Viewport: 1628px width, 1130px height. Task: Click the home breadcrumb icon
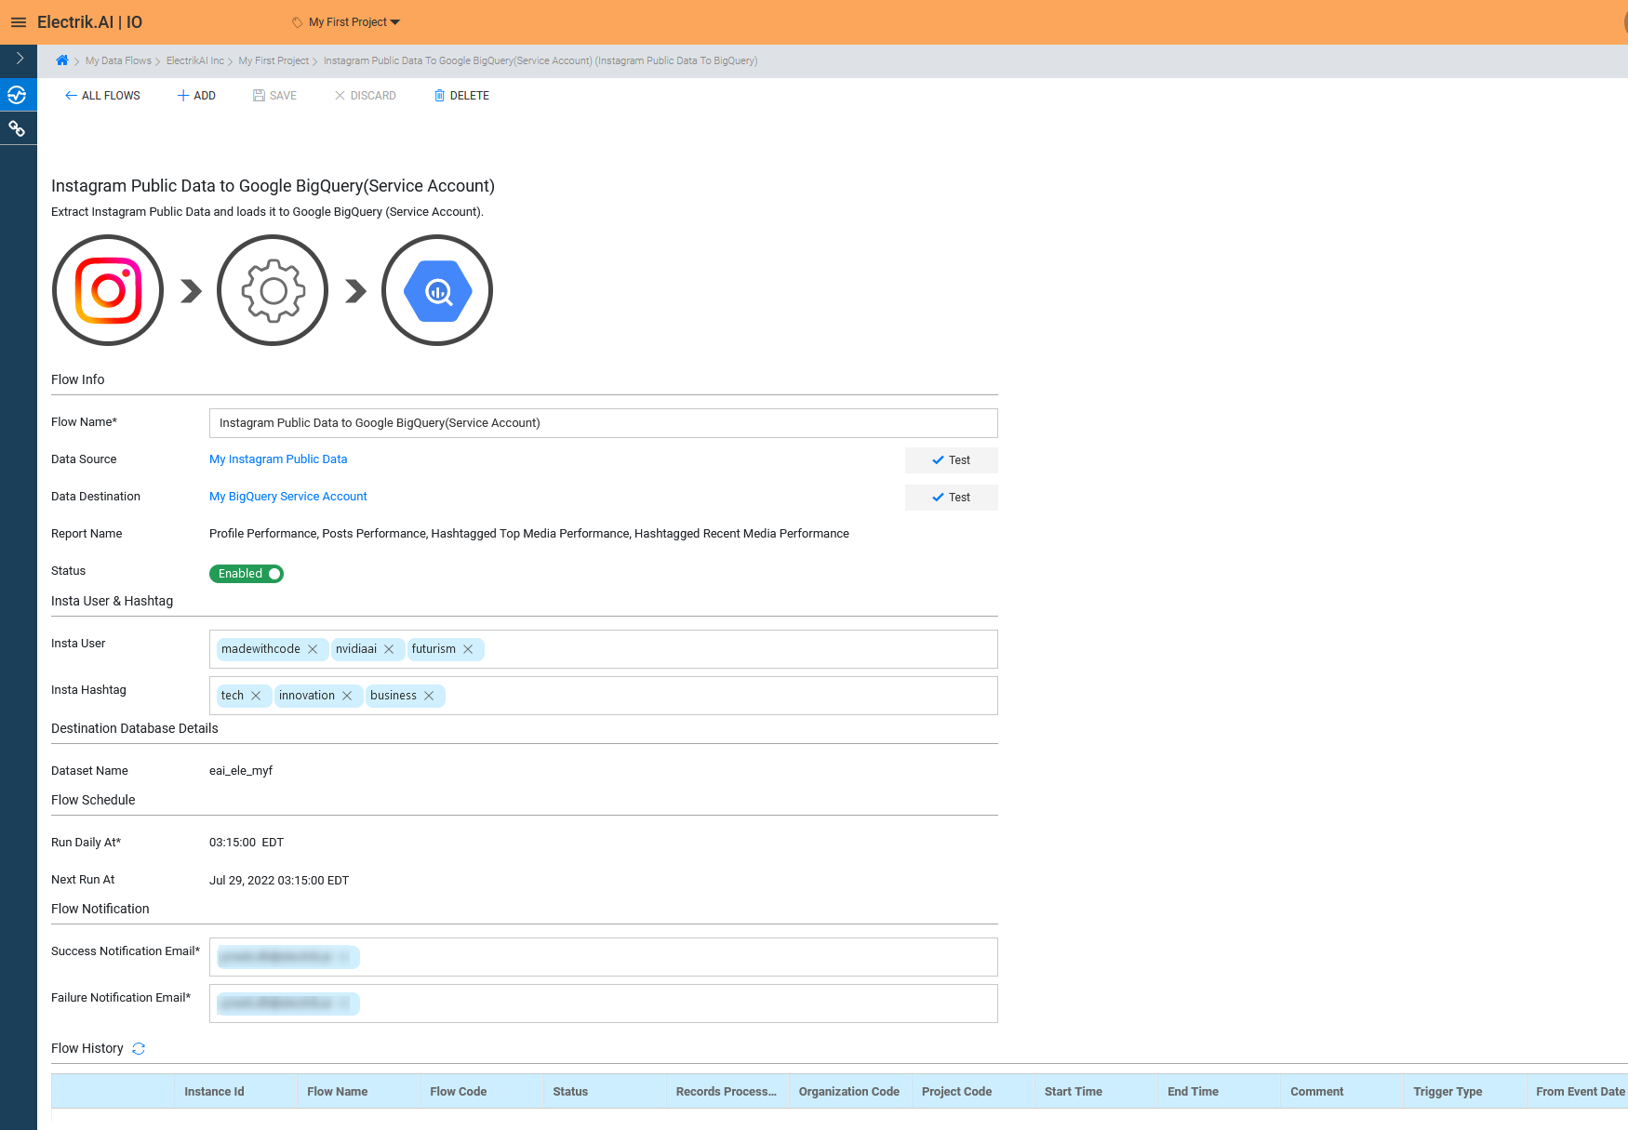click(61, 60)
